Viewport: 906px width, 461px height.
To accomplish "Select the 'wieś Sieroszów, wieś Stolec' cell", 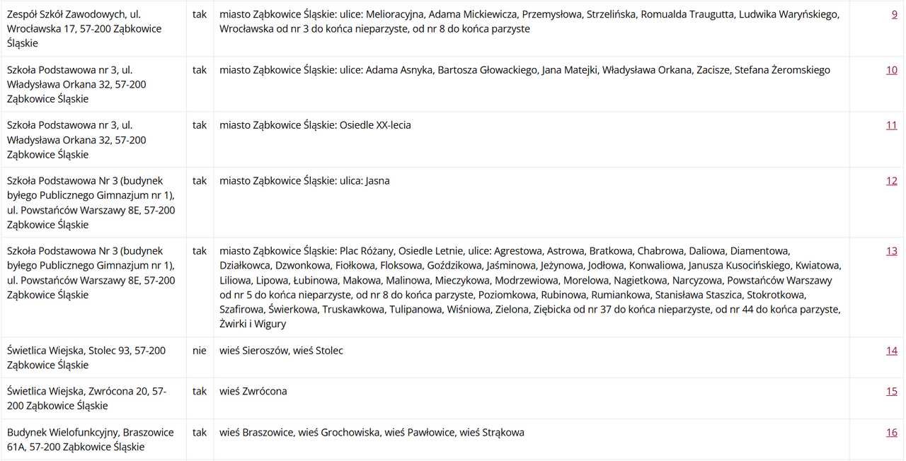I will [532, 358].
